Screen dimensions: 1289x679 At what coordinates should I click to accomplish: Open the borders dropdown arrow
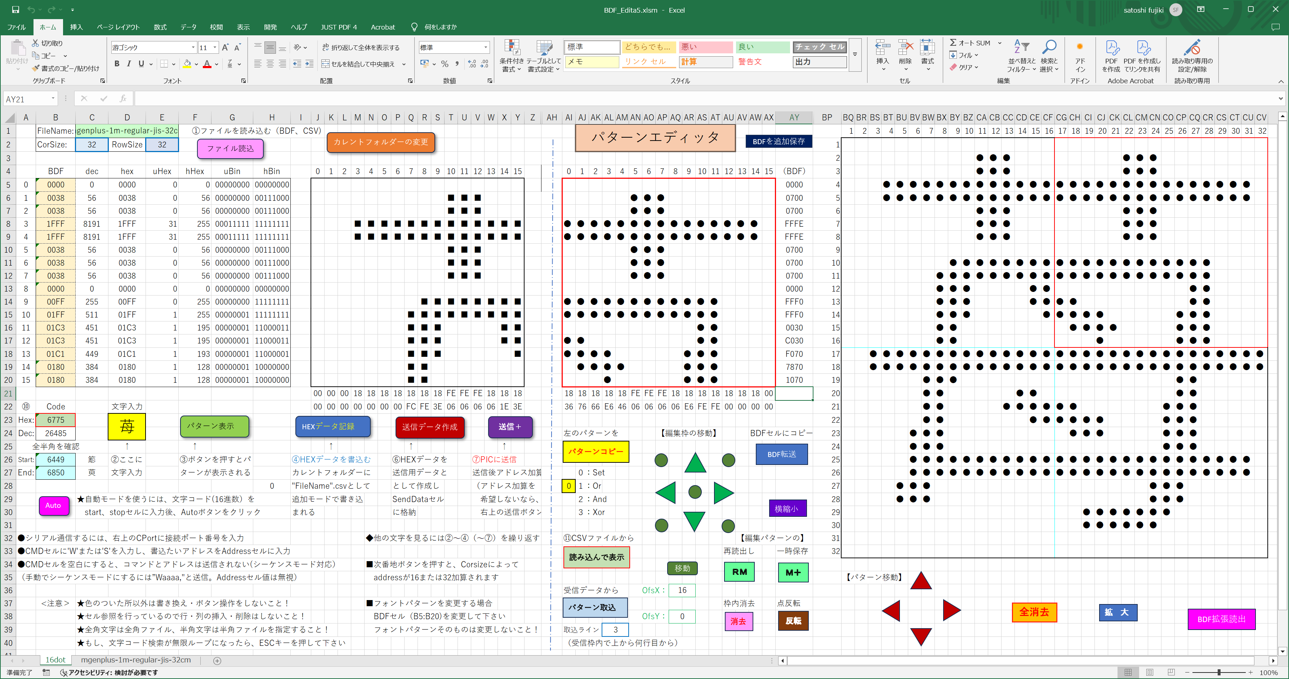pos(174,63)
